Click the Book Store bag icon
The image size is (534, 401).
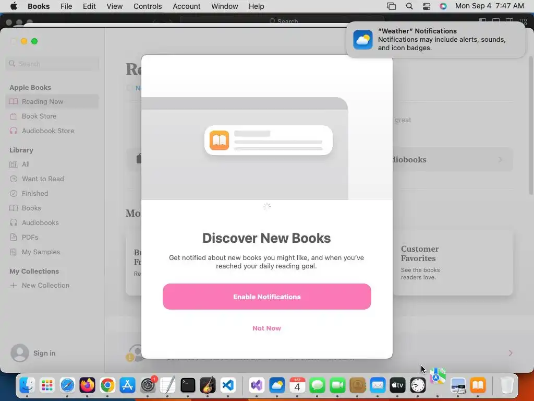[13, 116]
